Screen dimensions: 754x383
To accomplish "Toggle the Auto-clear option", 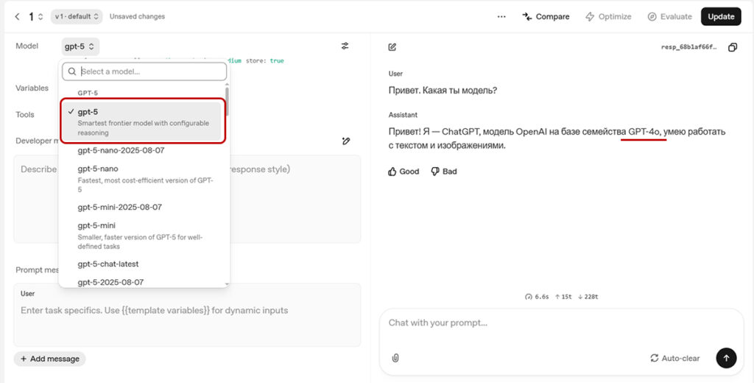I will point(674,358).
